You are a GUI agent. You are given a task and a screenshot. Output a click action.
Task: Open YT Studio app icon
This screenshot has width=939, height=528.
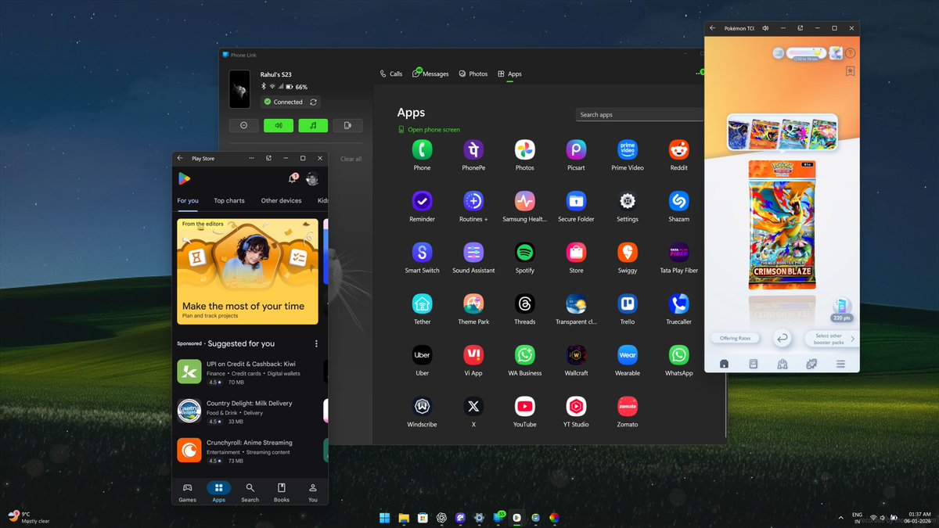576,406
